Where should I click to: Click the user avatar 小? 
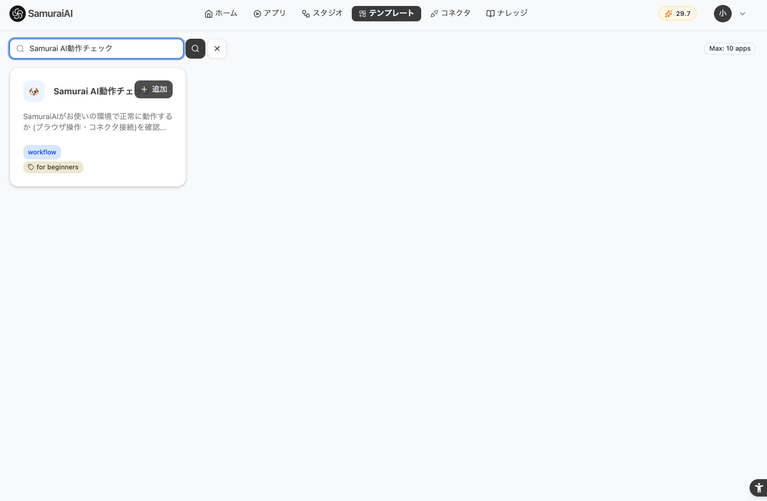(722, 13)
